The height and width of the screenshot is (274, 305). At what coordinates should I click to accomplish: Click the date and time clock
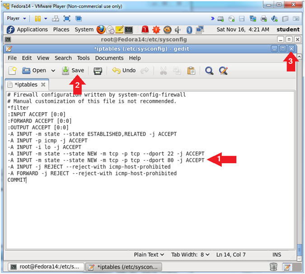(x=243, y=29)
